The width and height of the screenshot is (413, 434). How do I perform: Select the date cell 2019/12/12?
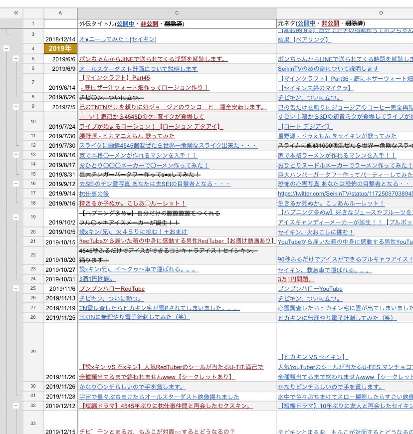point(60,406)
